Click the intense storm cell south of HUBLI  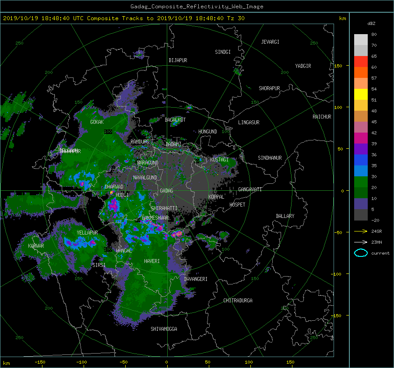[x=113, y=205]
